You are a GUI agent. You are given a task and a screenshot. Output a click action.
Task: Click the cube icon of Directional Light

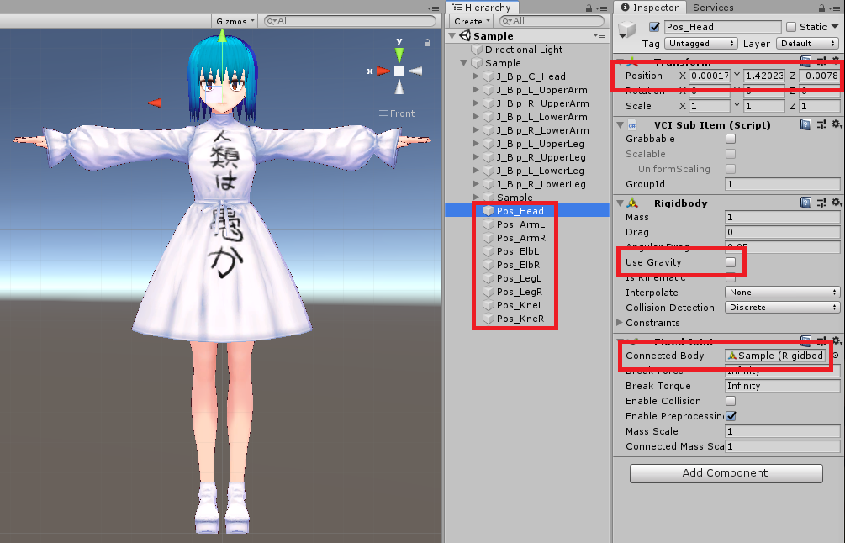477,50
